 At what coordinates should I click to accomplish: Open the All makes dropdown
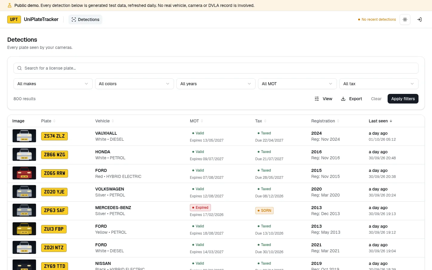(53, 84)
